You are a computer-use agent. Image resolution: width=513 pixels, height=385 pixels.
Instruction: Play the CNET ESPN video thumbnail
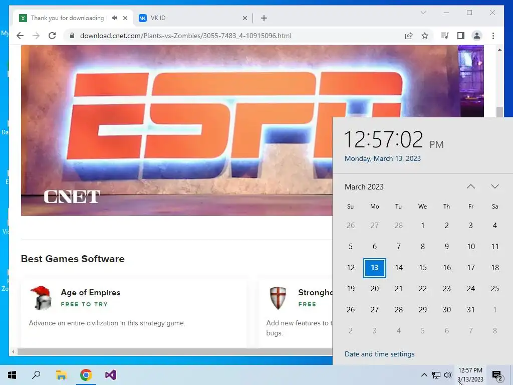pyautogui.click(x=177, y=131)
